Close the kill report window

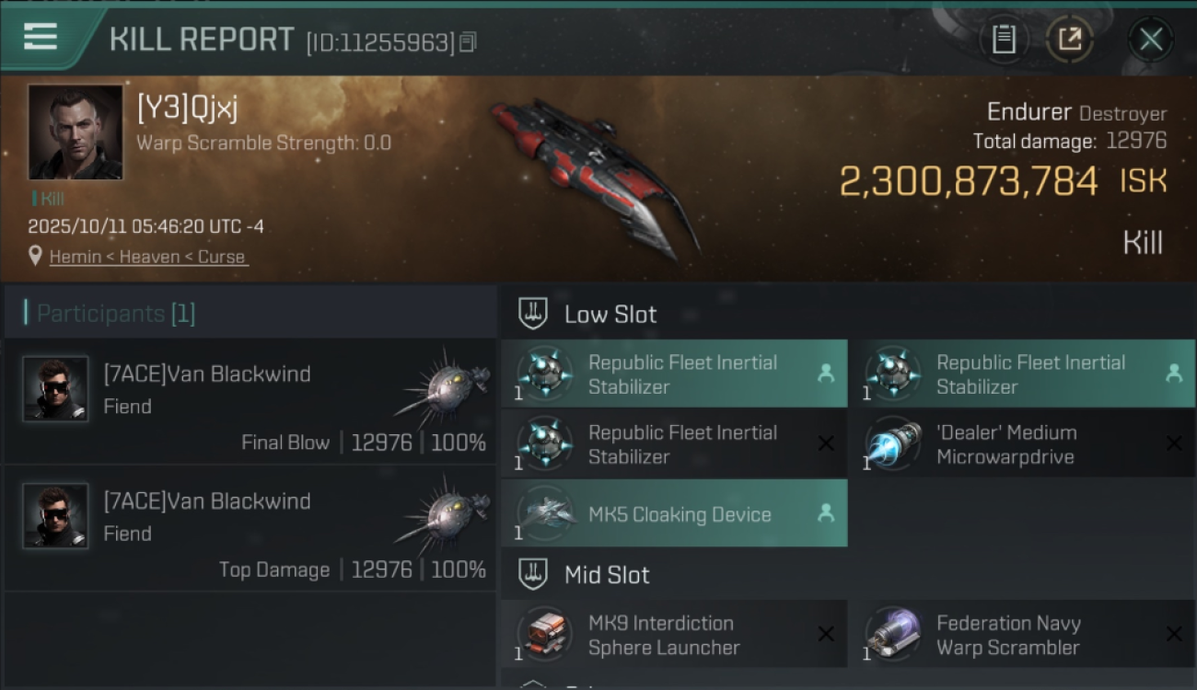(1150, 40)
